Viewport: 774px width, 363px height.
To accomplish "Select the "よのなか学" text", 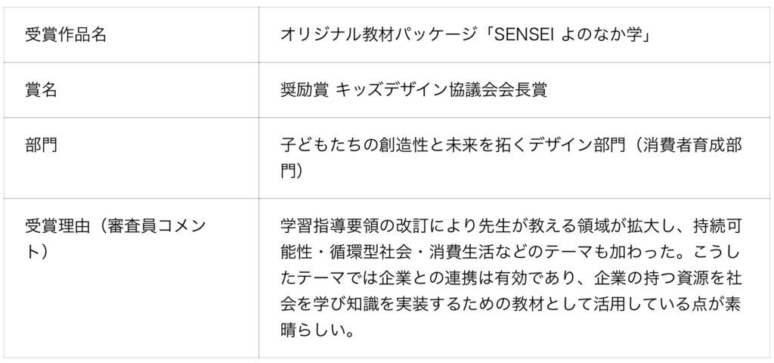I will coord(602,34).
